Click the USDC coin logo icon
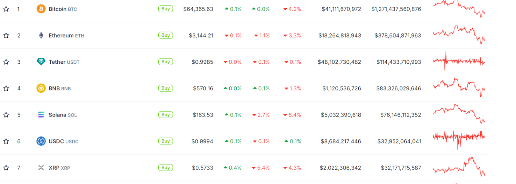Viewport: 516px width, 184px height. (x=41, y=141)
